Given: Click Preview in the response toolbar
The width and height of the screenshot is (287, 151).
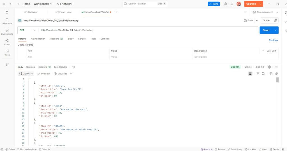Looking at the screenshot, I should (43, 74).
